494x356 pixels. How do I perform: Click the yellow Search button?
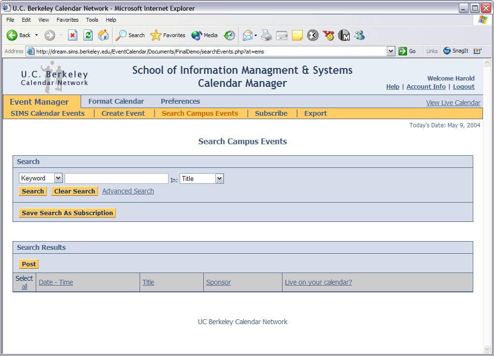tap(33, 191)
